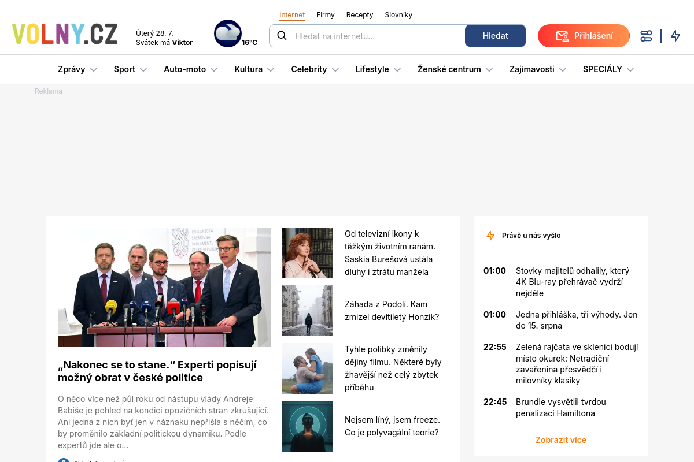The width and height of the screenshot is (694, 462).
Task: Read the Brundle Hamilton penalty article
Action: click(x=561, y=408)
